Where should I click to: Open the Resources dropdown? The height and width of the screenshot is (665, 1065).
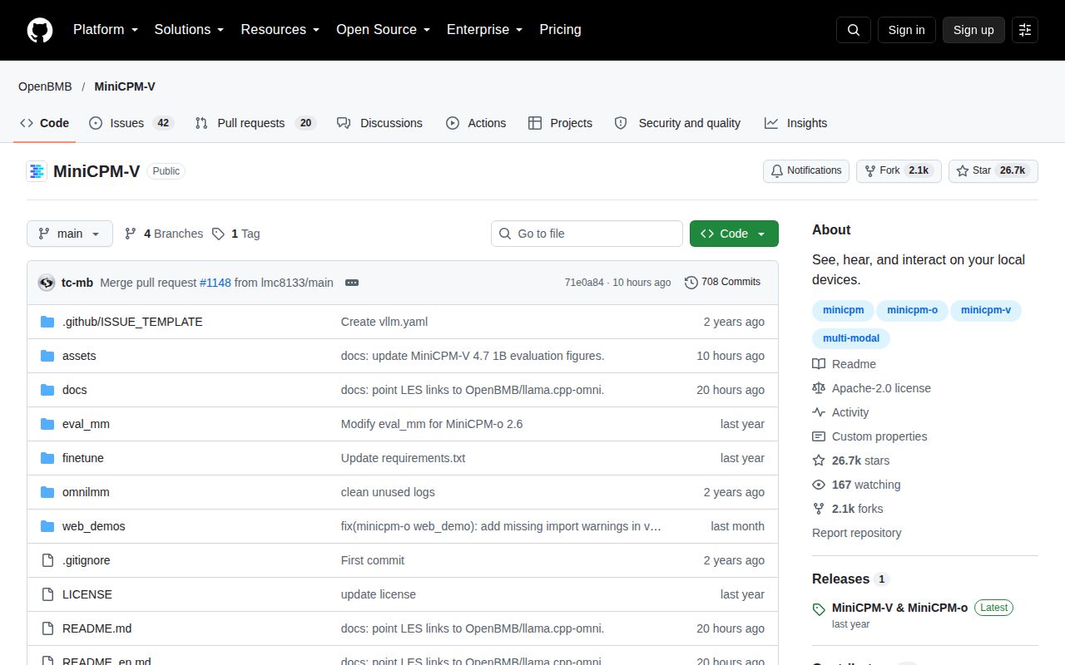point(280,30)
